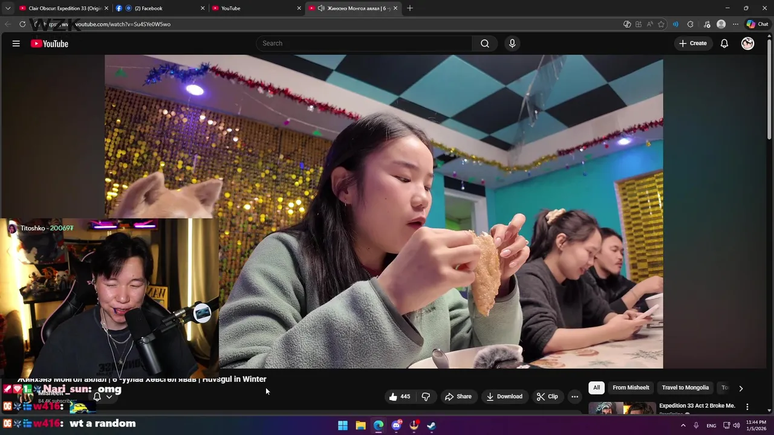Focus the YouTube Search box

tap(364, 43)
